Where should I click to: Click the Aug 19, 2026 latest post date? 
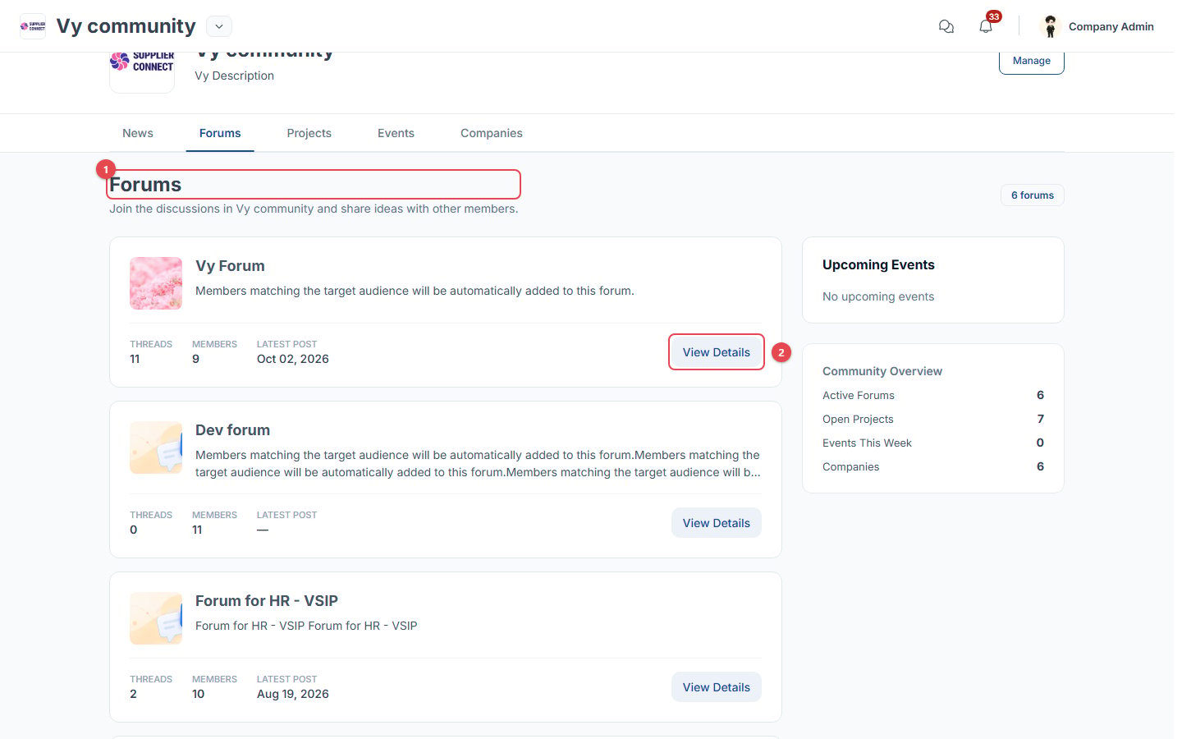tap(293, 694)
